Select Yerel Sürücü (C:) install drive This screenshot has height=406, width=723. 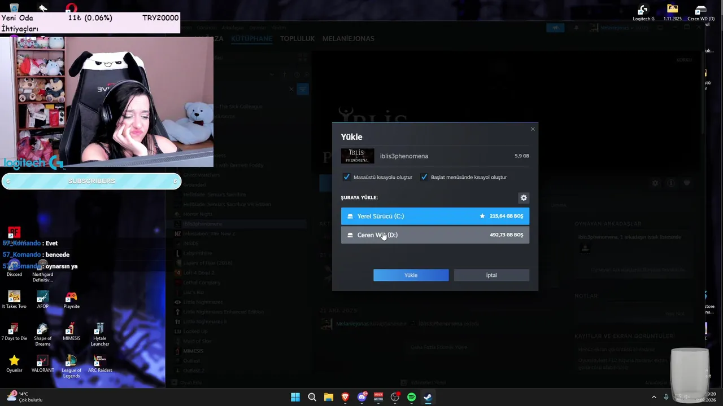click(x=435, y=216)
